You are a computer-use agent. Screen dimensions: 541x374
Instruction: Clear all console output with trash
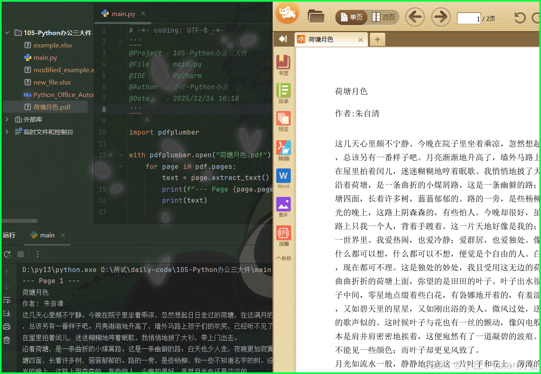[x=7, y=340]
